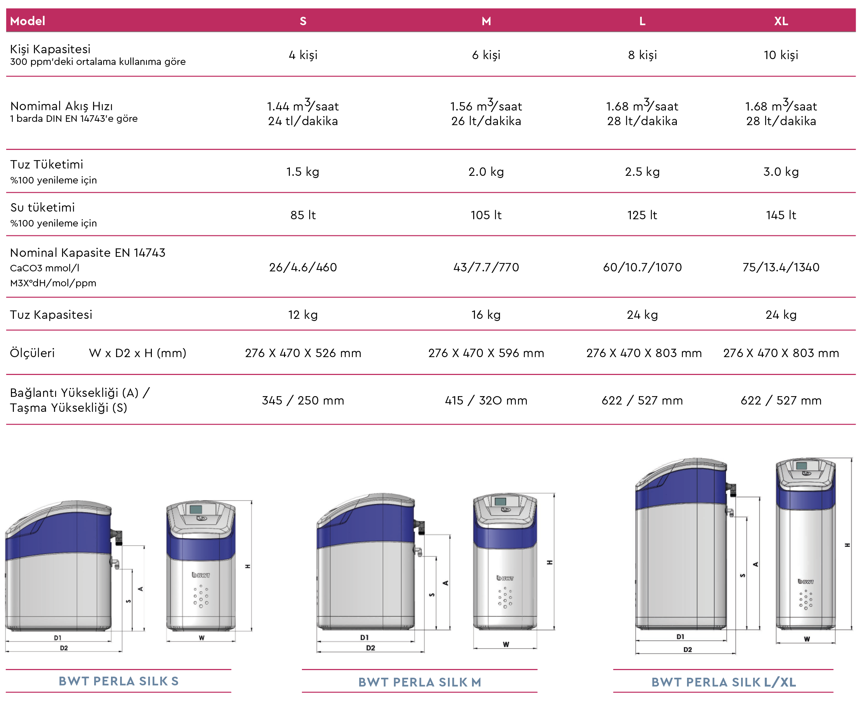The width and height of the screenshot is (863, 704).
Task: Click the Su tüketimi row label
Action: point(43,207)
